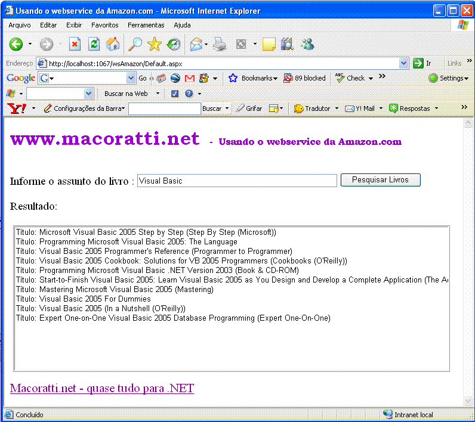475x422 pixels.
Task: Open Google search box dropdown arrow
Action: point(131,78)
